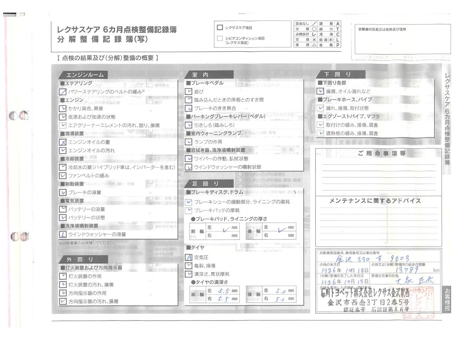Click the 点検良好 check mark legend symbol
The image size is (454, 340).
tap(314, 34)
